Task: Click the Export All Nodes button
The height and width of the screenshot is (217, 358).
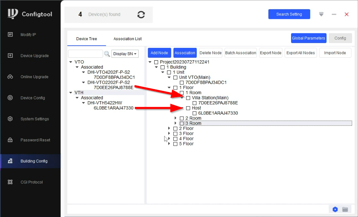Action: (301, 53)
